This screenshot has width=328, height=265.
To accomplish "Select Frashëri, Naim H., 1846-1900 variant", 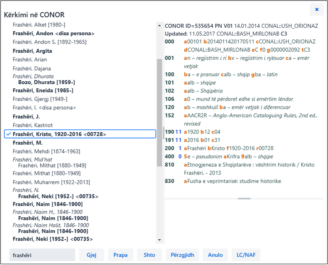I will click(x=48, y=212).
